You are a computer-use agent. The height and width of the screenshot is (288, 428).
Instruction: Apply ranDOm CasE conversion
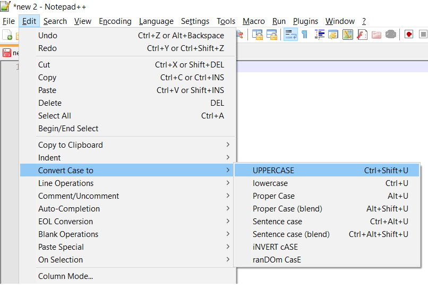[x=327, y=260]
